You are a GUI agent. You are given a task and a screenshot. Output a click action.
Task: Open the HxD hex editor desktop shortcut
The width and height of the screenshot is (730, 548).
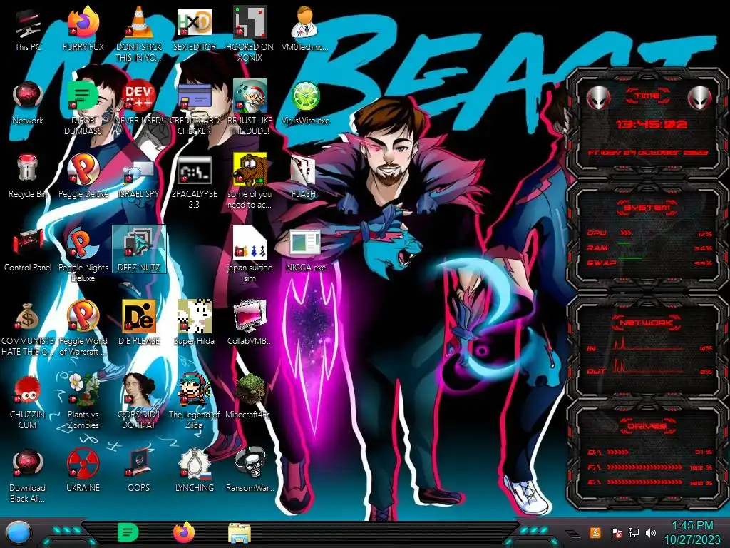[x=194, y=29]
